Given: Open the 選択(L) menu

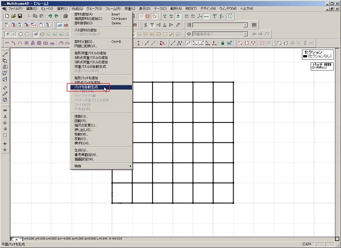Looking at the screenshot, I should pyautogui.click(x=62, y=9).
